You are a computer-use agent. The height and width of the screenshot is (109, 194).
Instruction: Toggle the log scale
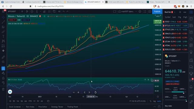(x=154, y=101)
